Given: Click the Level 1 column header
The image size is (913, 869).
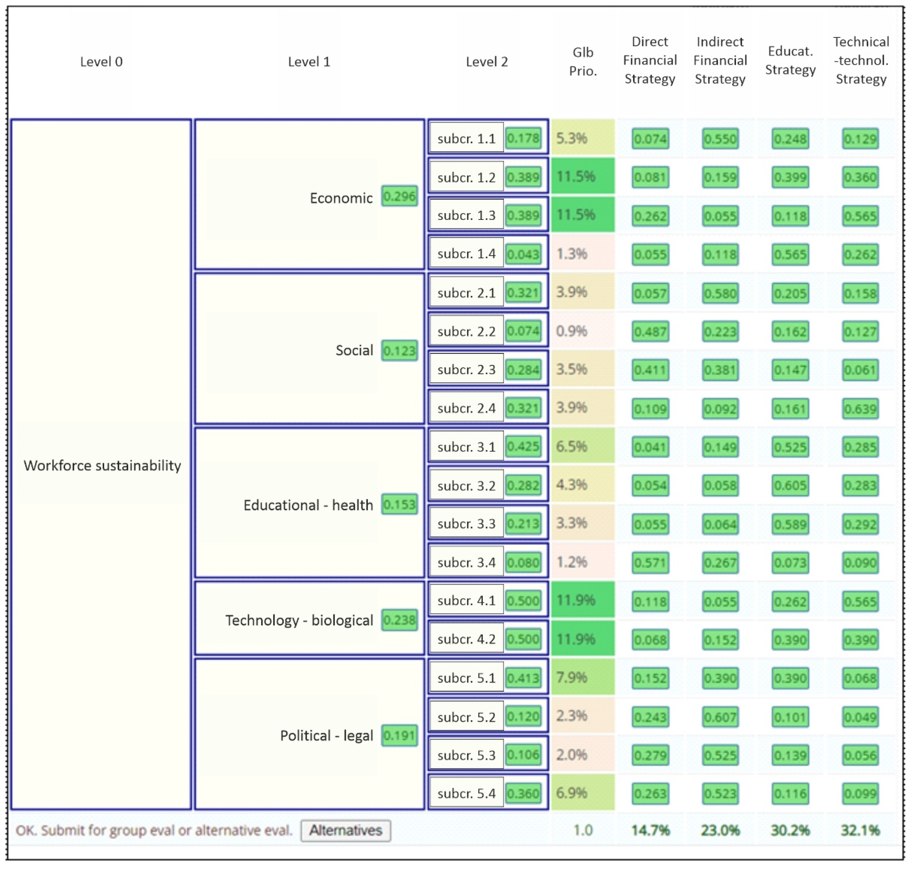Looking at the screenshot, I should tap(309, 62).
